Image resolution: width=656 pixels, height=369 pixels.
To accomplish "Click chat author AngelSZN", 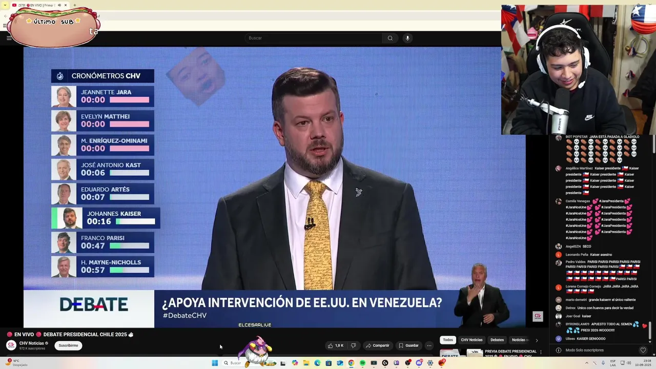I will point(573,247).
